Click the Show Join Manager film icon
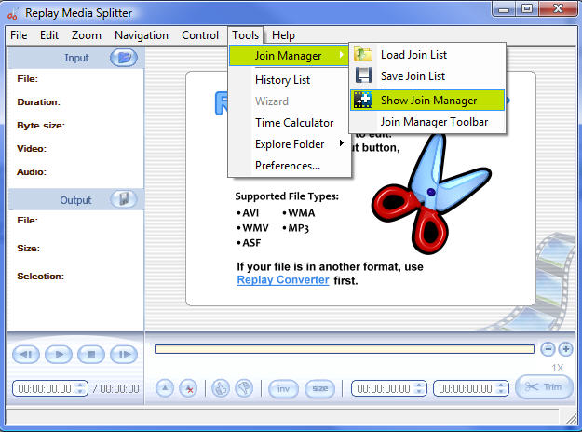 point(362,100)
